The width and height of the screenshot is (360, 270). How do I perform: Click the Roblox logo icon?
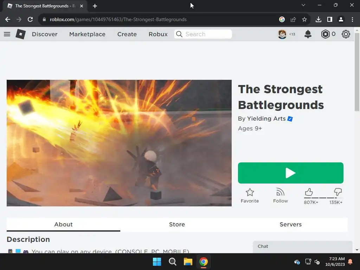pyautogui.click(x=21, y=34)
